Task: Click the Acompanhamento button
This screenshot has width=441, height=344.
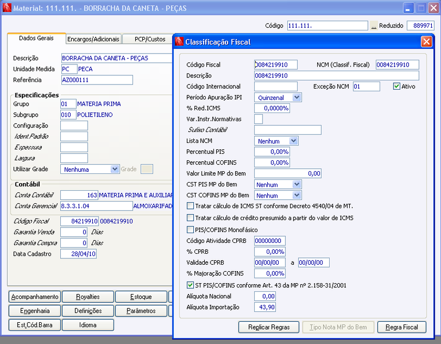Action: click(34, 297)
